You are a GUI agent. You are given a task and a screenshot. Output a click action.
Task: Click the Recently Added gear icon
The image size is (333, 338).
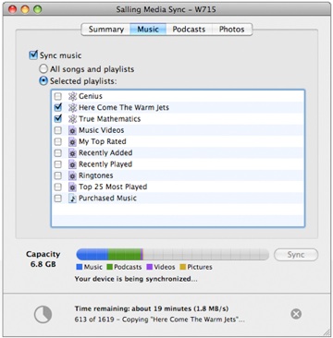72,153
